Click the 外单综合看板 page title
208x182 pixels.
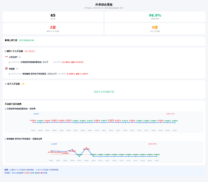[104, 5]
